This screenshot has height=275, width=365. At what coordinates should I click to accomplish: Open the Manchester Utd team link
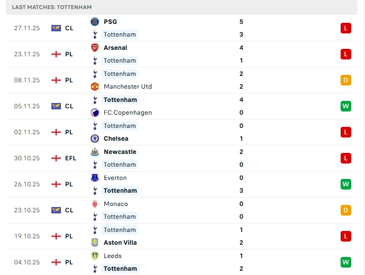pos(128,87)
